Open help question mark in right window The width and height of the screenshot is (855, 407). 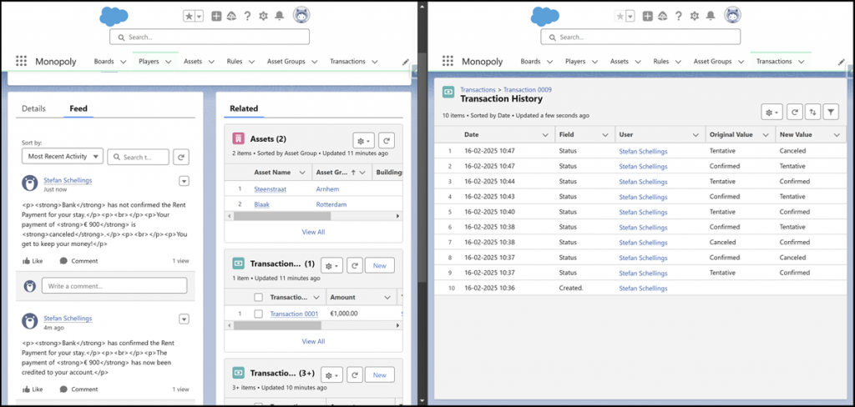point(678,17)
